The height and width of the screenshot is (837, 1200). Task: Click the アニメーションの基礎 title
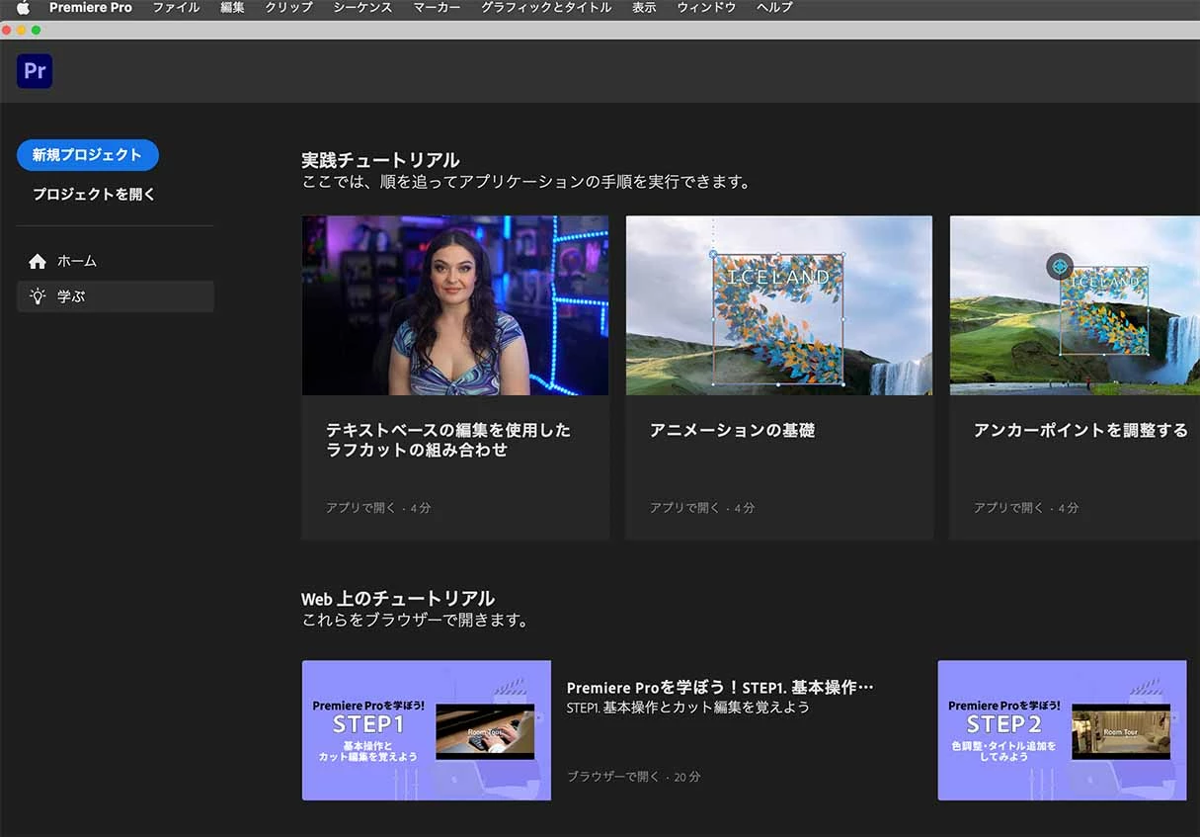pos(732,431)
